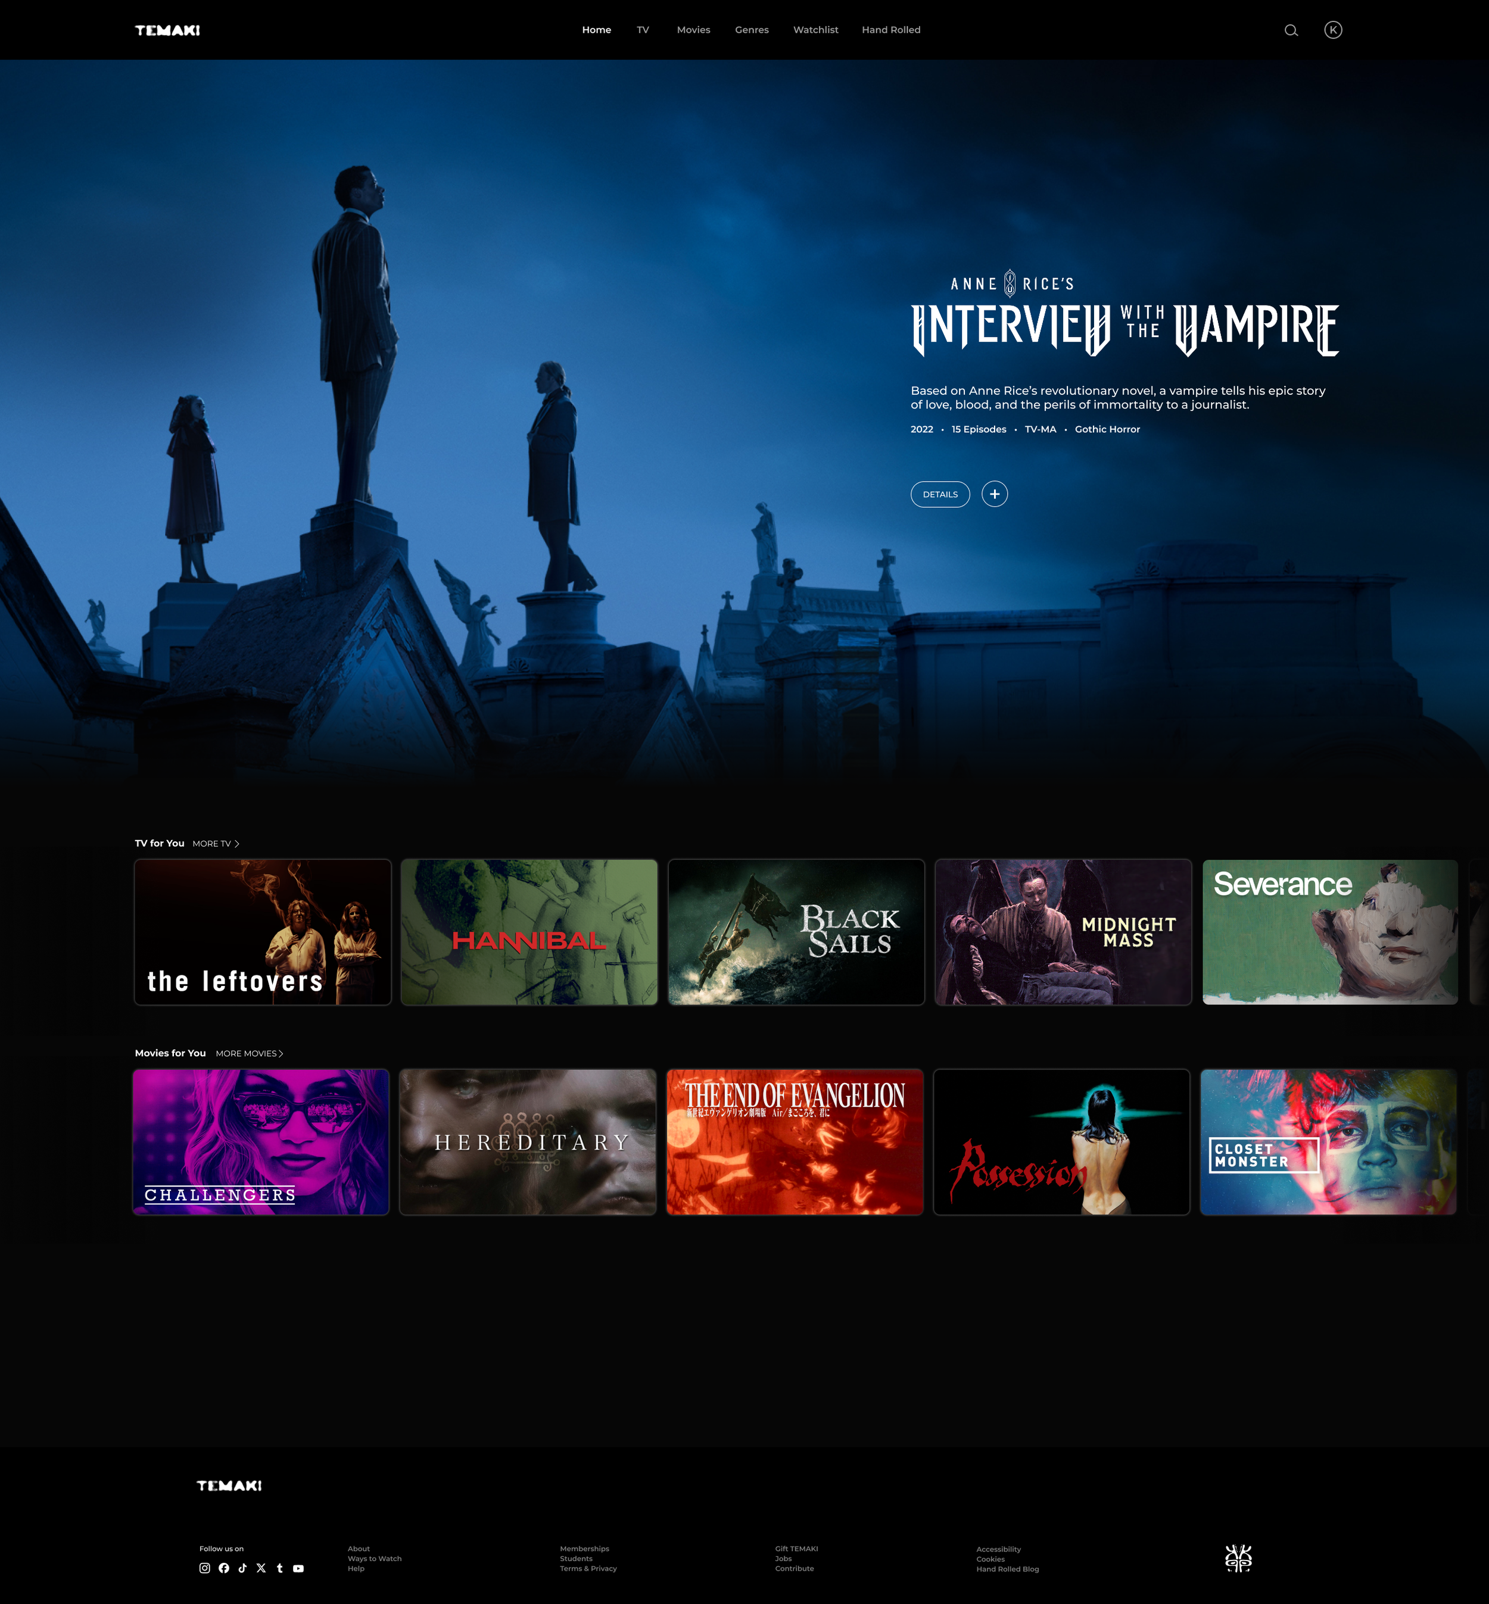Open the K profile avatar icon
The width and height of the screenshot is (1489, 1604).
pos(1334,30)
